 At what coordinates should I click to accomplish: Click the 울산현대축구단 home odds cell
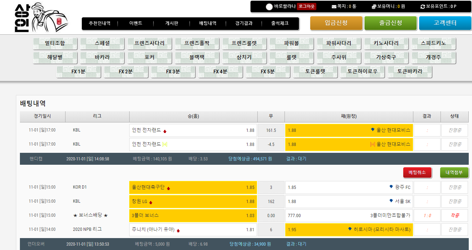point(193,187)
